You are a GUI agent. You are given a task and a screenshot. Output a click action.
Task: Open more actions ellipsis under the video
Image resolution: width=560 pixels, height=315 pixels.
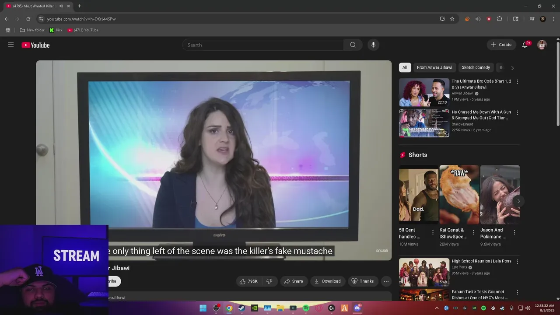(386, 281)
